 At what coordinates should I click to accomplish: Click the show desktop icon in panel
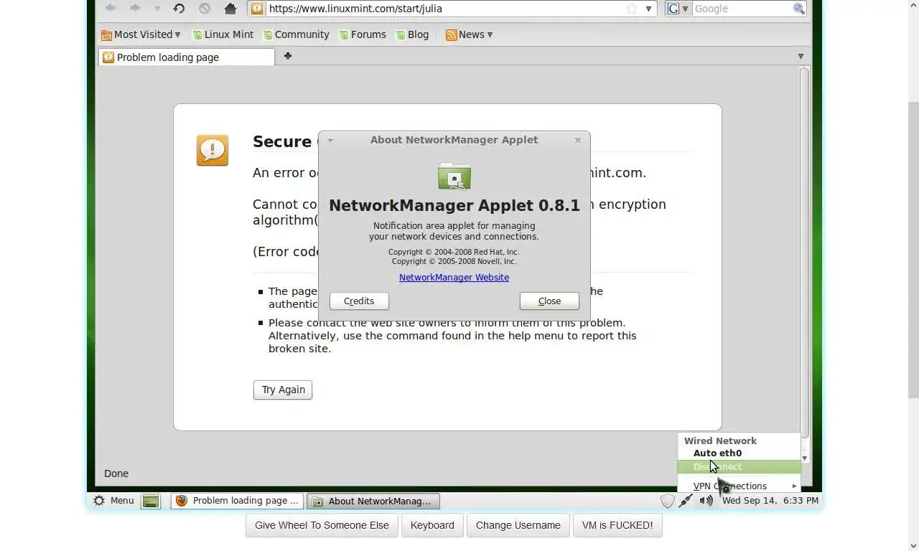(151, 501)
